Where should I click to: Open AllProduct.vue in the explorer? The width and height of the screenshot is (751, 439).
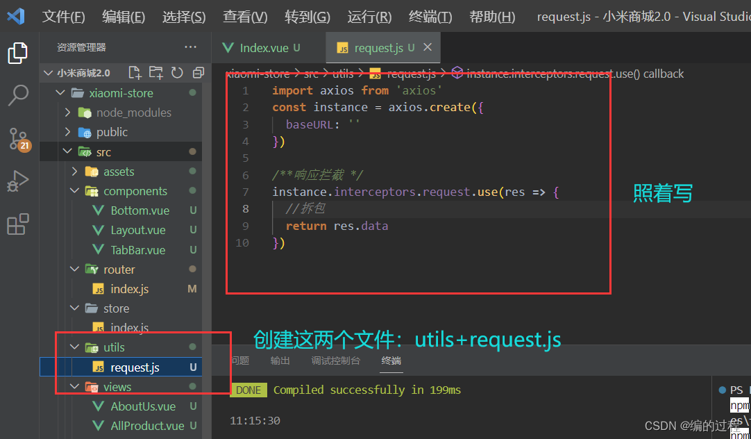coord(121,426)
